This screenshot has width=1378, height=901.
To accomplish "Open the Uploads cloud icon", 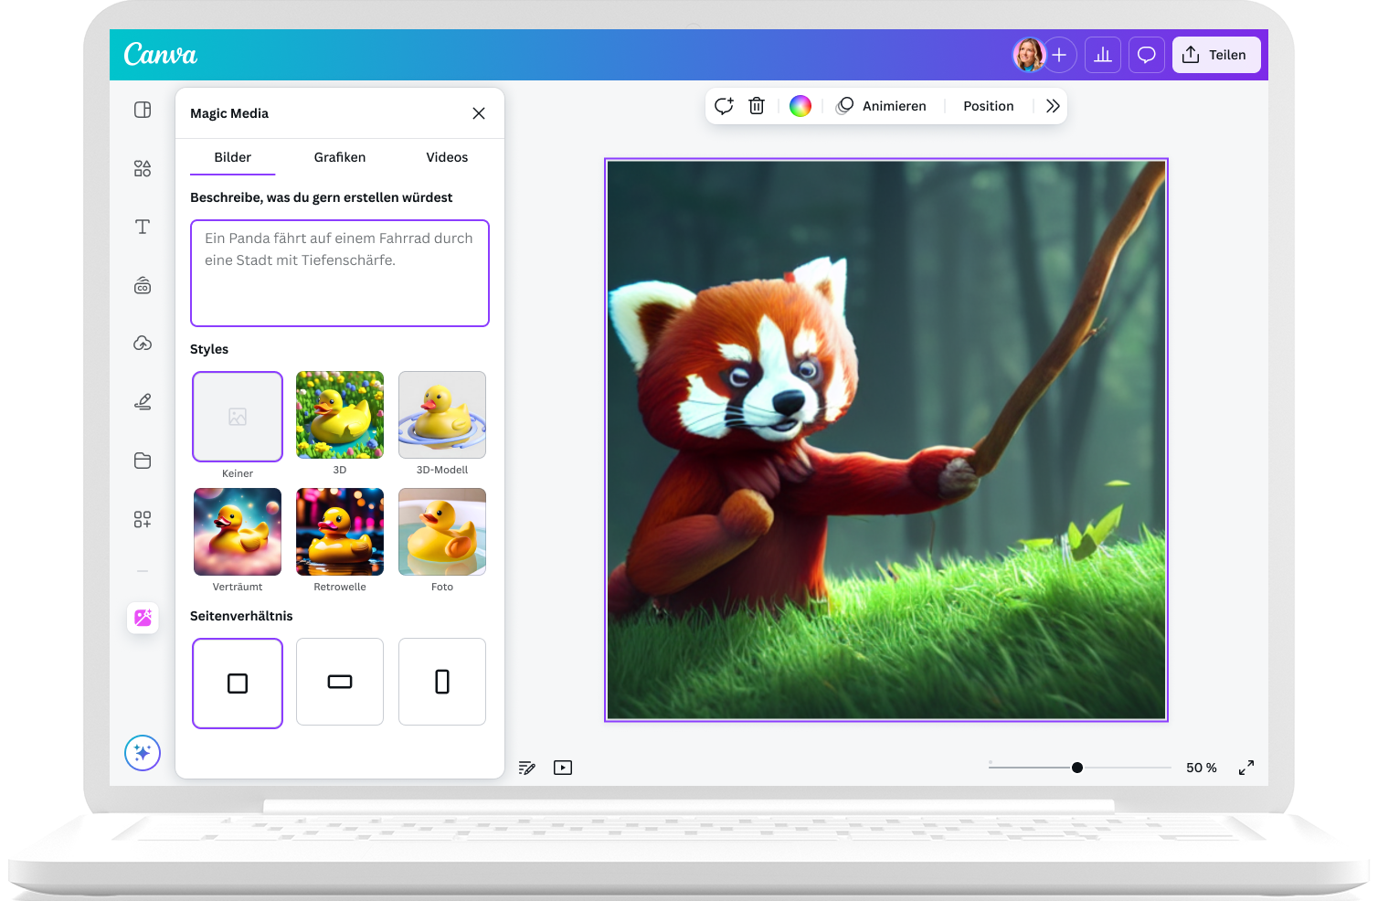I will (x=143, y=344).
